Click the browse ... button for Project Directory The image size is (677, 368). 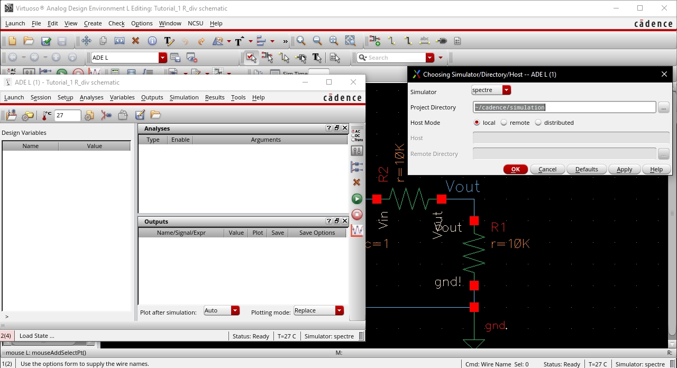[x=664, y=107]
